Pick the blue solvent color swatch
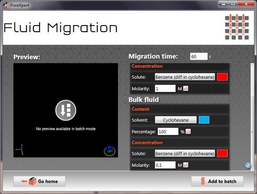This screenshot has width=257, height=194. point(204,120)
